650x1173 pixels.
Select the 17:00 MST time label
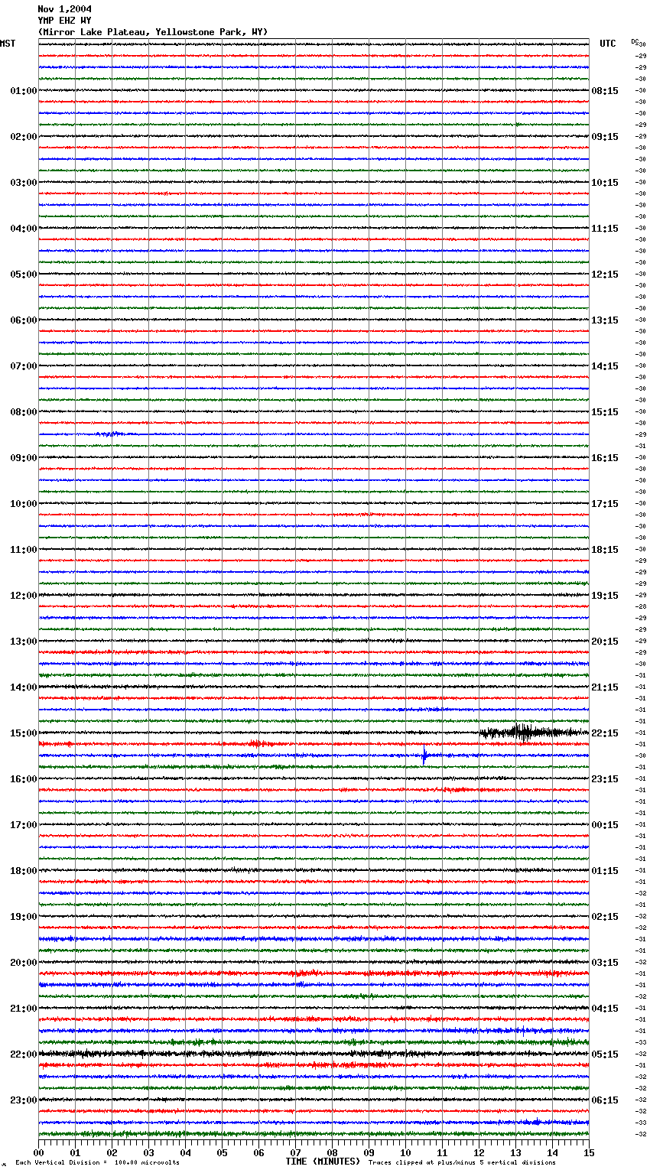(x=24, y=825)
